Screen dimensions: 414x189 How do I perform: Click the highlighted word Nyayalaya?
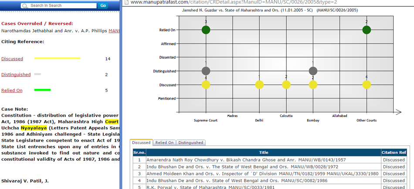(34, 128)
